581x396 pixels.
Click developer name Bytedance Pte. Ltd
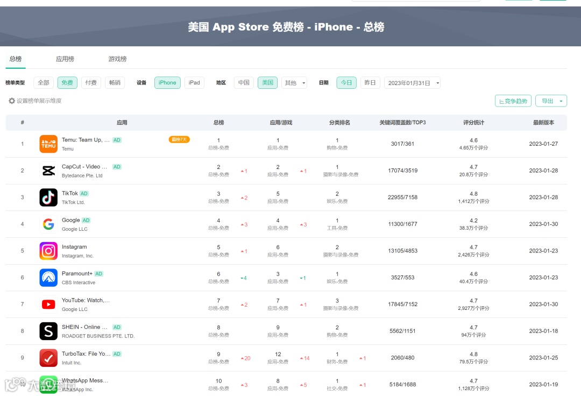[x=82, y=175]
